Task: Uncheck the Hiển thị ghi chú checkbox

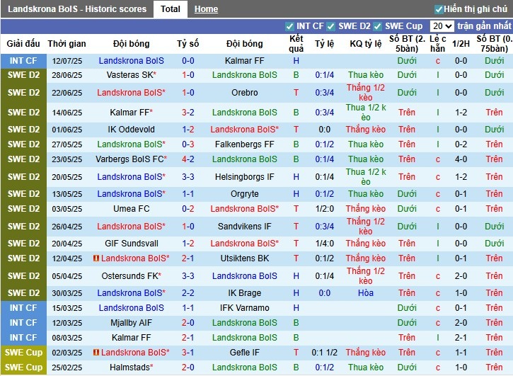Action: 439,9
